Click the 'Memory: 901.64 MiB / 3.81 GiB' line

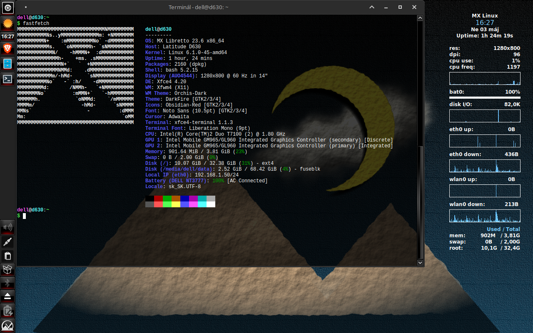point(196,152)
